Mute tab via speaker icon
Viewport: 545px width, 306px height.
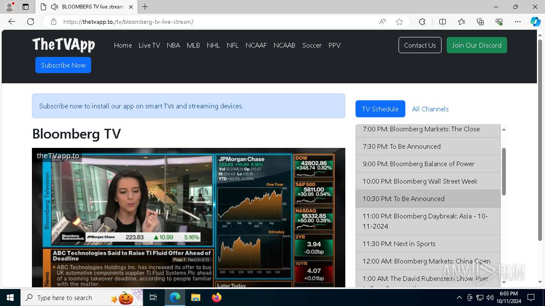point(54,7)
